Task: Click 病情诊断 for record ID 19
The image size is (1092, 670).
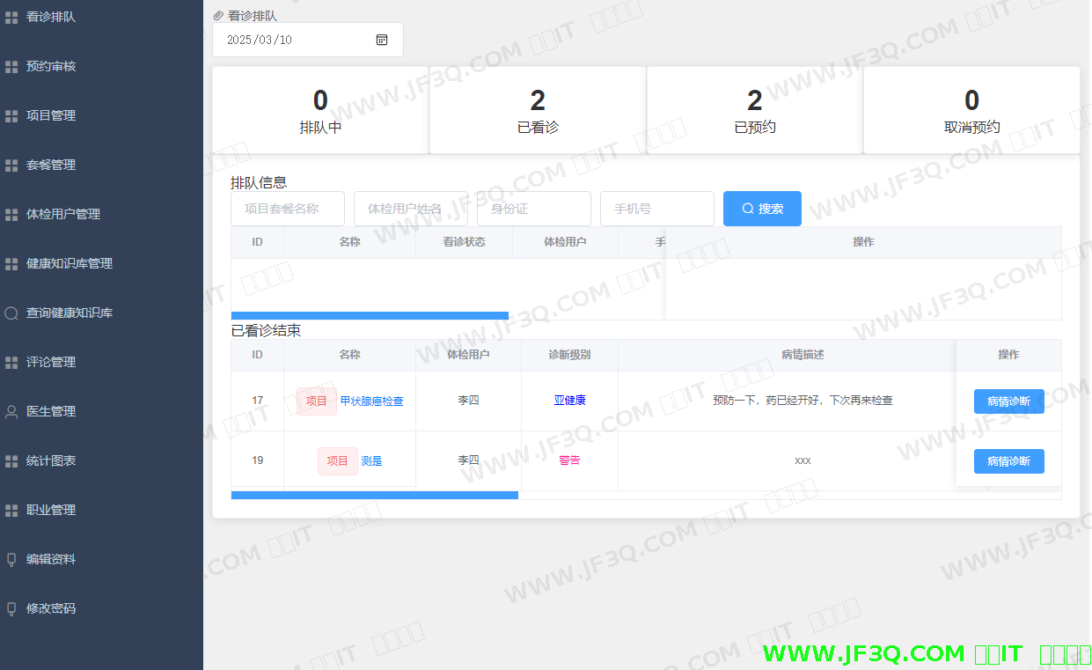Action: (1008, 461)
